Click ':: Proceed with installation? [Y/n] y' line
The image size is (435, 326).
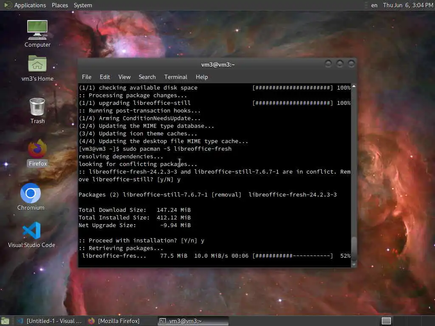[x=141, y=241]
